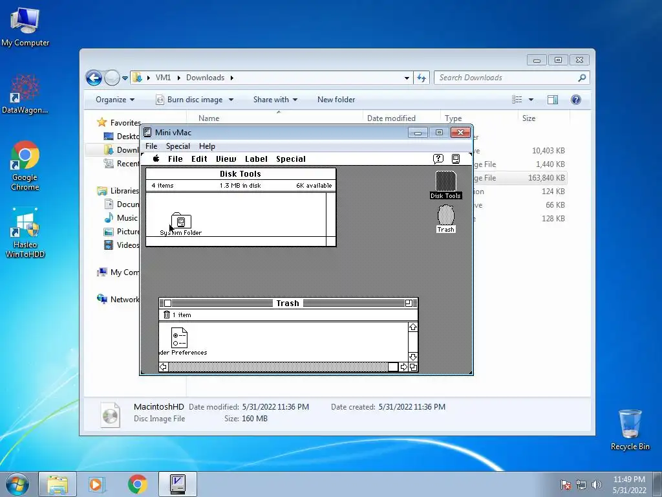This screenshot has height=497, width=662.
Task: Sort by Size column header
Action: click(529, 118)
